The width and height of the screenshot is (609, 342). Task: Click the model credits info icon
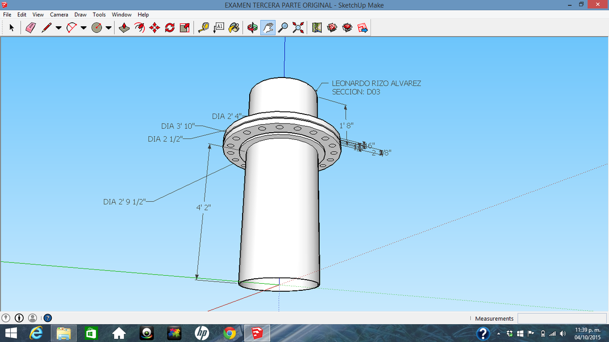coord(20,318)
